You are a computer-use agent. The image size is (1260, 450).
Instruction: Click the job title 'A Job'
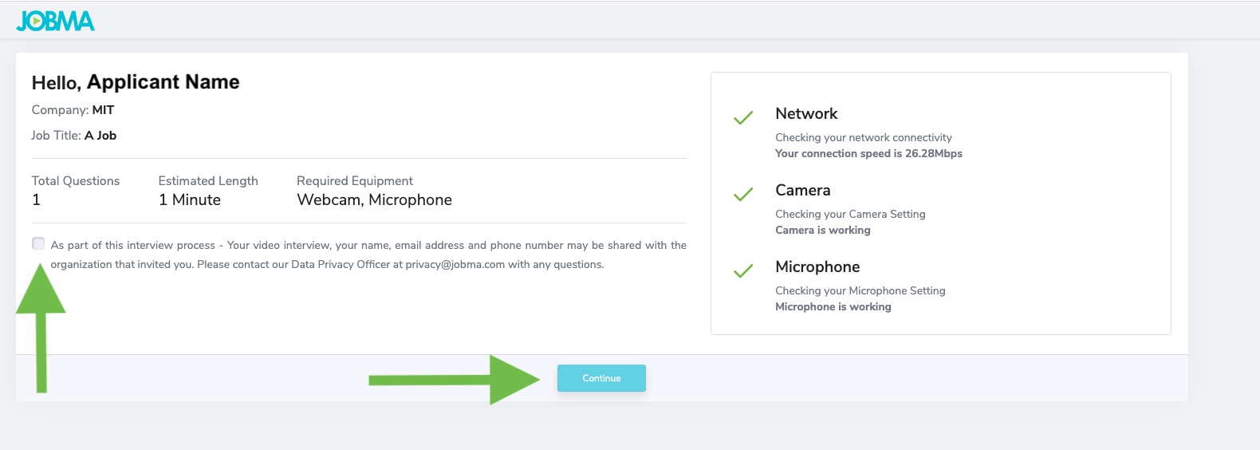pyautogui.click(x=100, y=136)
